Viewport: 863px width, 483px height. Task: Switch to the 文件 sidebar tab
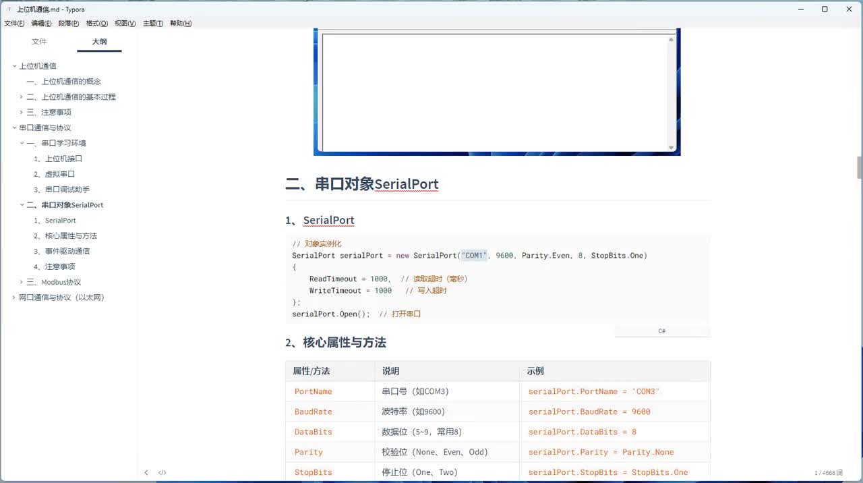(39, 41)
